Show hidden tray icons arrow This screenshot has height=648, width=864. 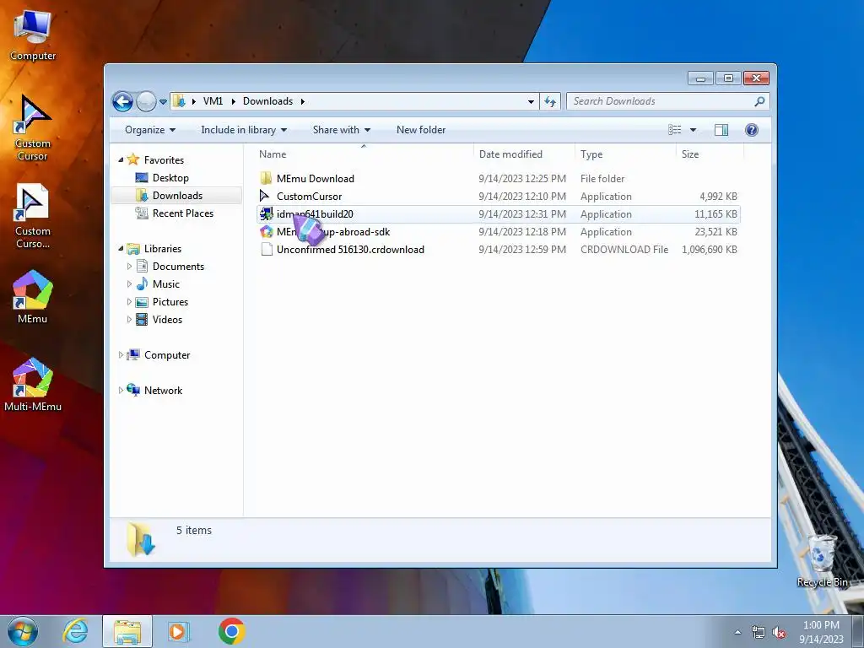click(x=737, y=632)
